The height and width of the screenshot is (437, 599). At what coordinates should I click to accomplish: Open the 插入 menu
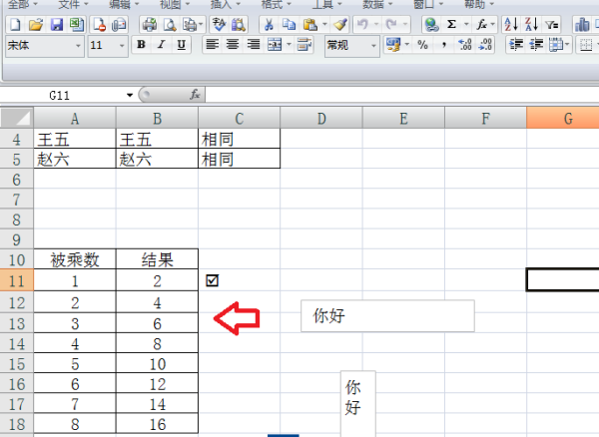(226, 4)
